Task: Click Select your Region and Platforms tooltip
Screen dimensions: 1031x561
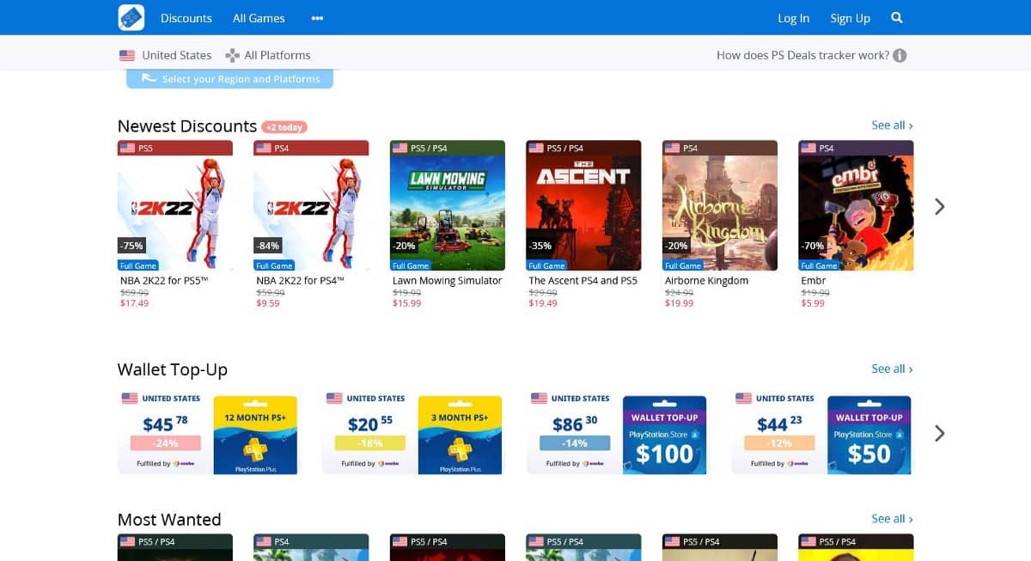Action: pyautogui.click(x=229, y=79)
